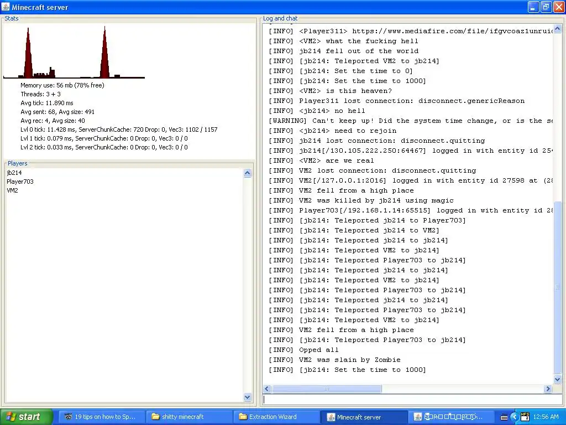The width and height of the screenshot is (566, 425).
Task: Select VM2 in the Players list
Action: (x=12, y=190)
